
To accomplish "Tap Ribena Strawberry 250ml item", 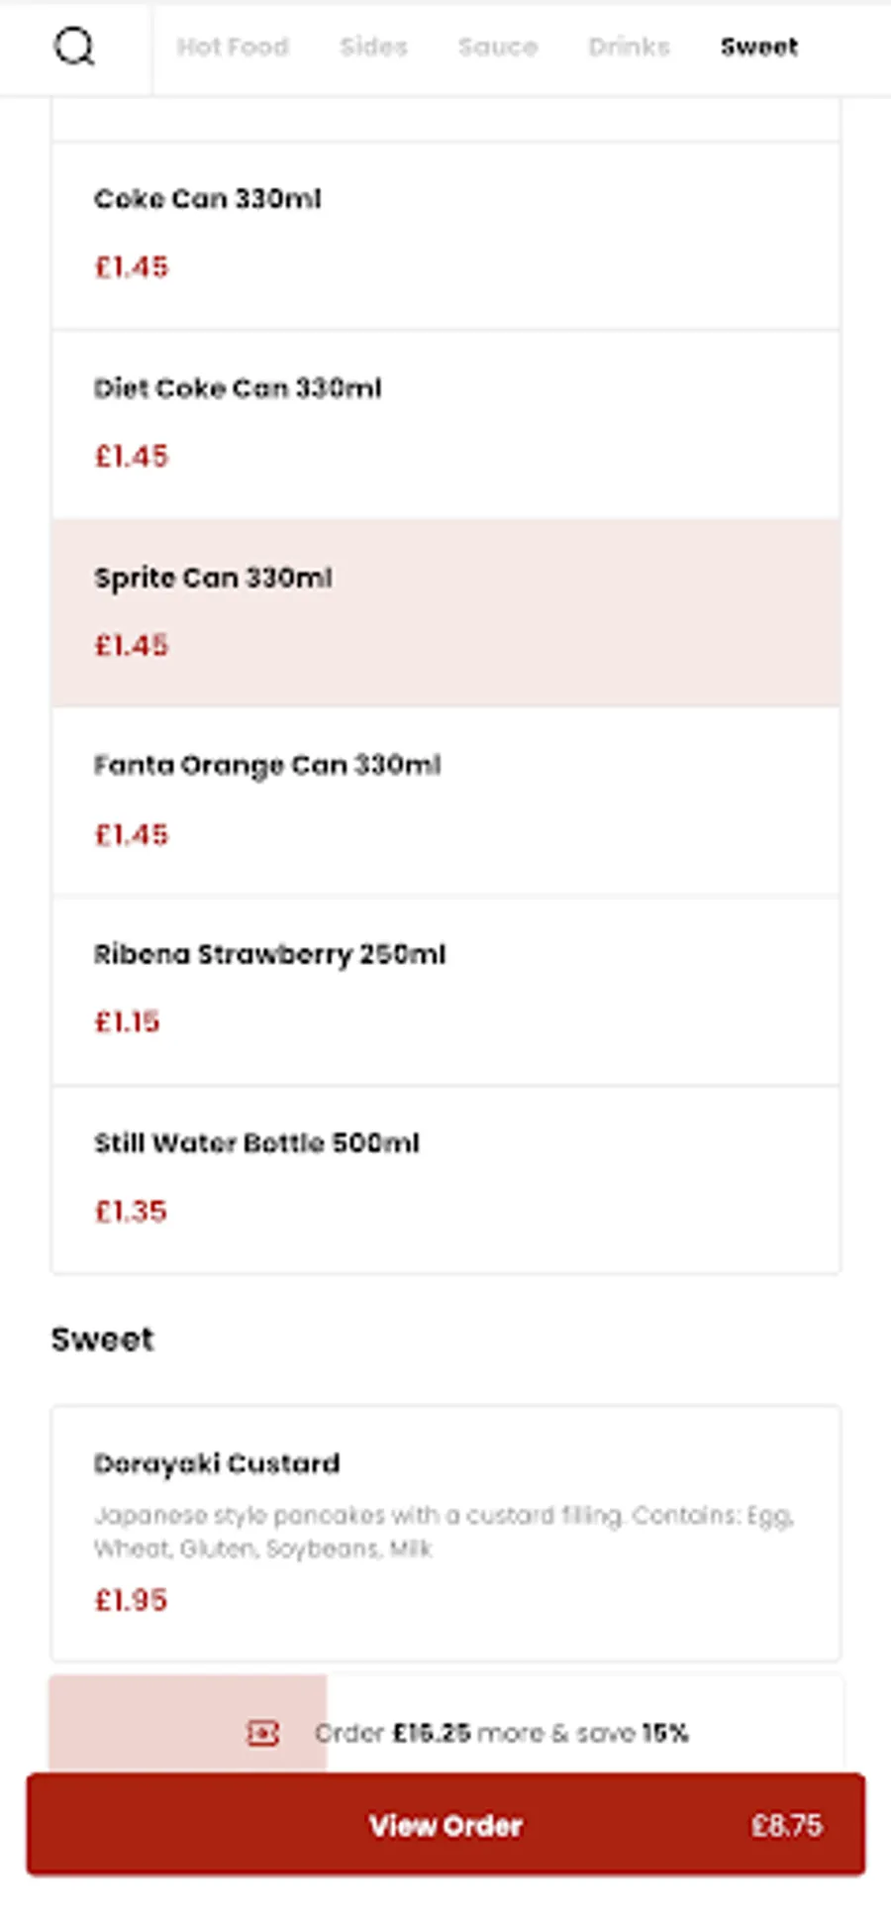I will coord(445,990).
